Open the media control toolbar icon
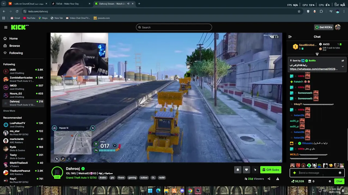This screenshot has width=348, height=195. pyautogui.click(x=331, y=11)
